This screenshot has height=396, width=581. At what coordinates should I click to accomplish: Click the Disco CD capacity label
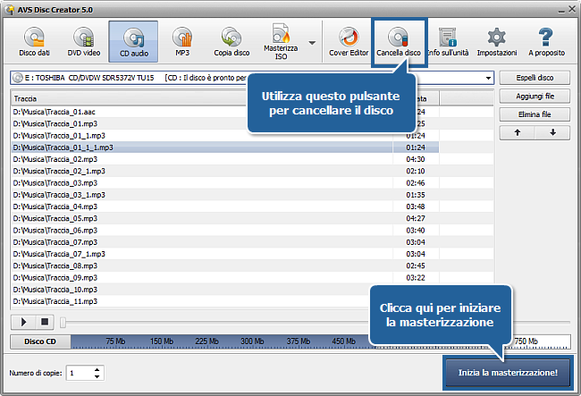tap(40, 341)
